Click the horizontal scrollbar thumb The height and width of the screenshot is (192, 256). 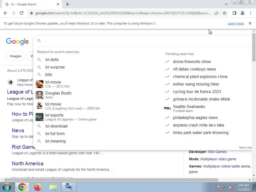pos(111,180)
